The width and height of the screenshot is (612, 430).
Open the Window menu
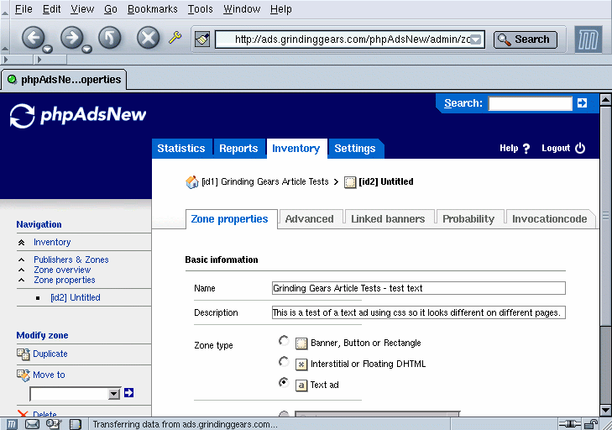click(242, 8)
